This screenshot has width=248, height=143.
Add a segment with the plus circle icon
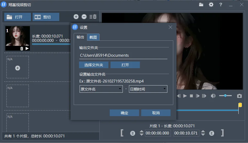coord(76,17)
